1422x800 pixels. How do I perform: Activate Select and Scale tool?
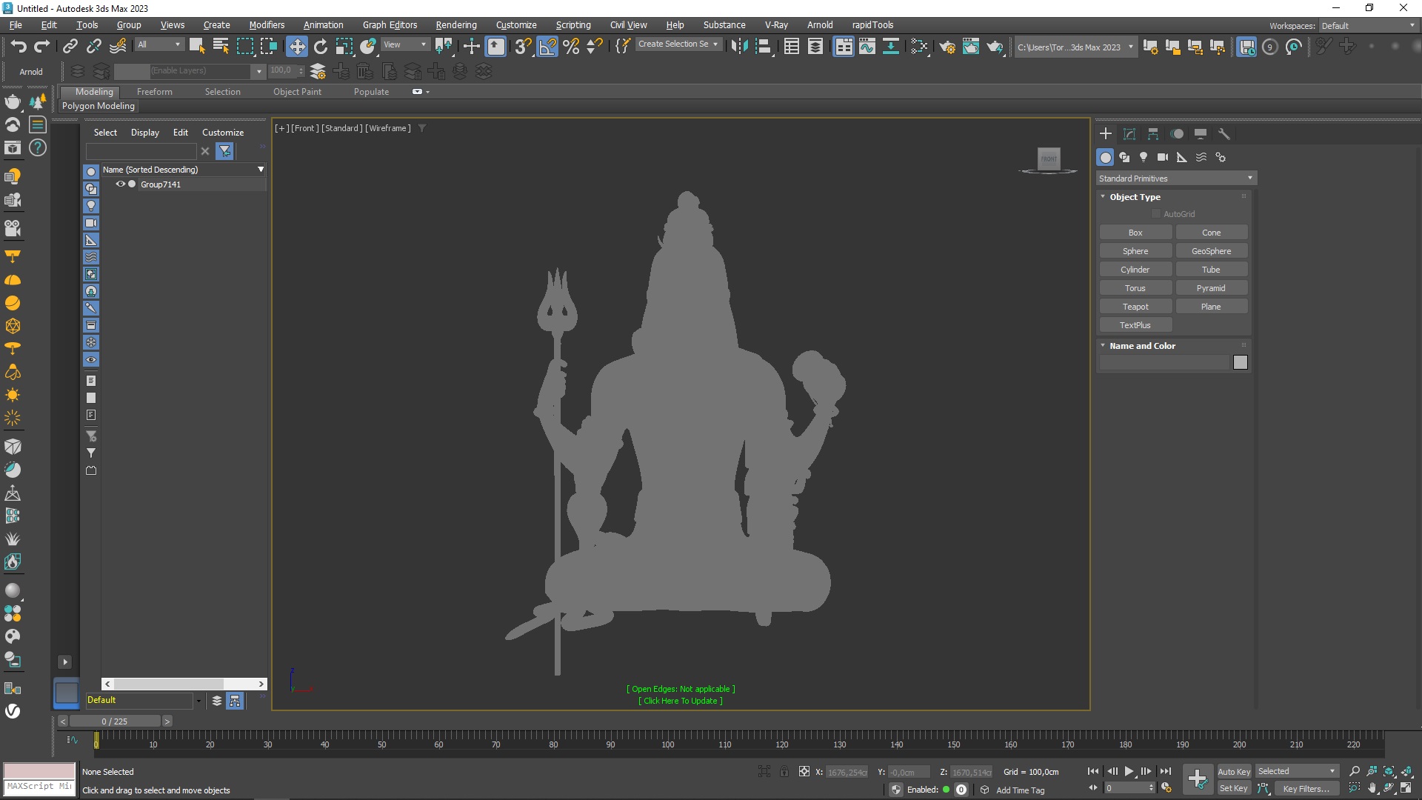point(344,46)
